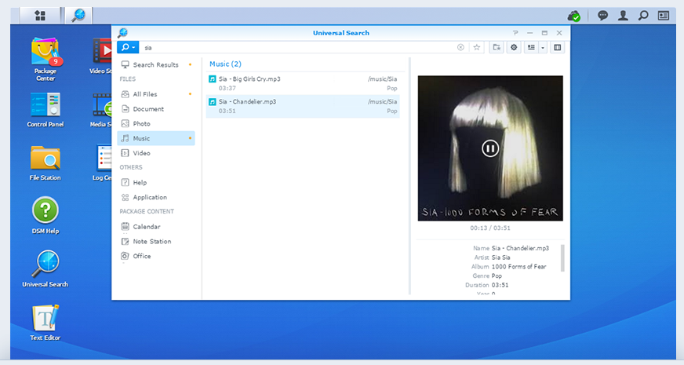Click the Music (2) results header
The image size is (684, 365).
point(225,64)
